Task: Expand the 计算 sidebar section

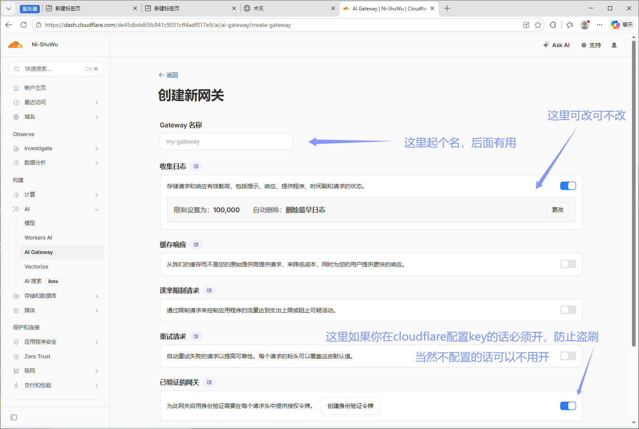Action: point(57,194)
